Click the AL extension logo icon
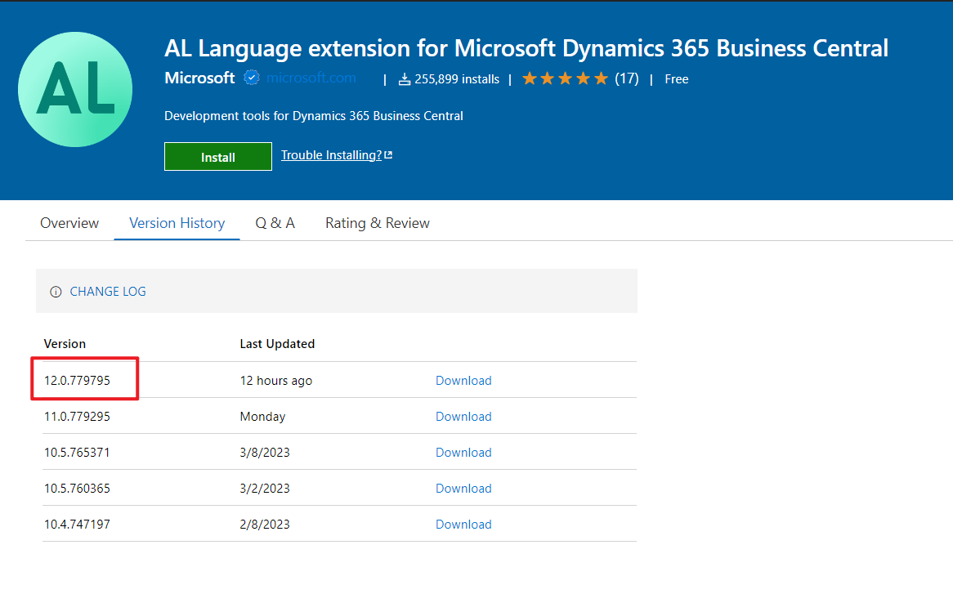The height and width of the screenshot is (603, 953). (x=75, y=89)
